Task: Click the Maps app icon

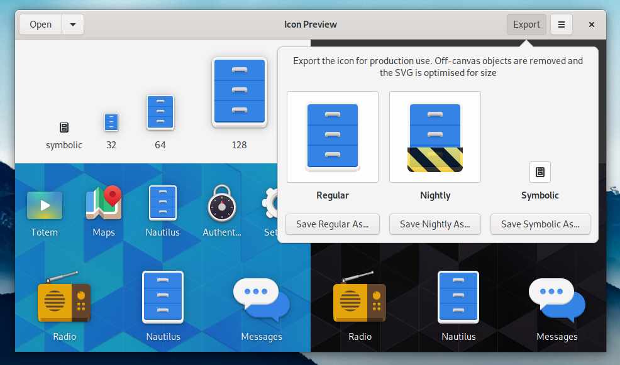Action: 104,203
